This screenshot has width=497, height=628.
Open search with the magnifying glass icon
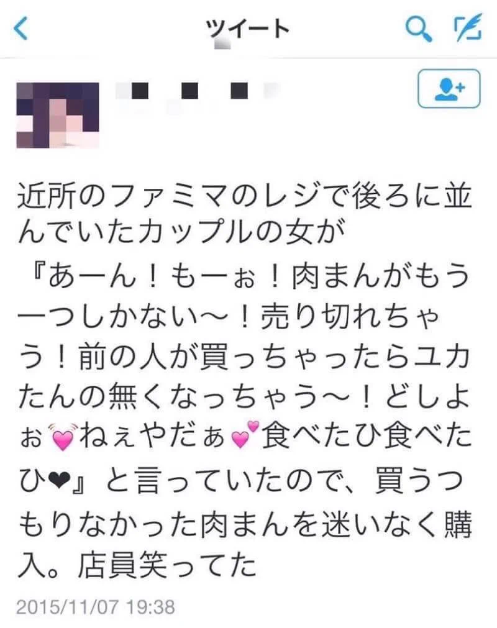pyautogui.click(x=419, y=29)
